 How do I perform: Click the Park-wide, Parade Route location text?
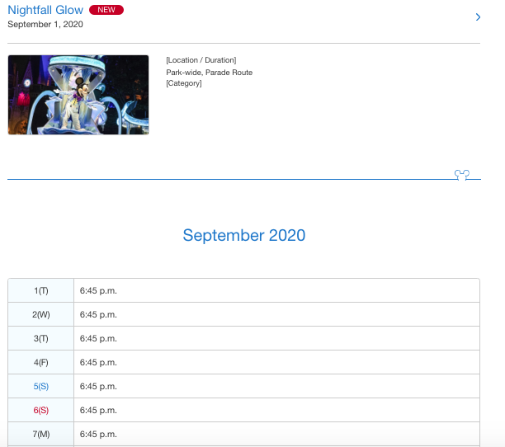[x=209, y=73]
